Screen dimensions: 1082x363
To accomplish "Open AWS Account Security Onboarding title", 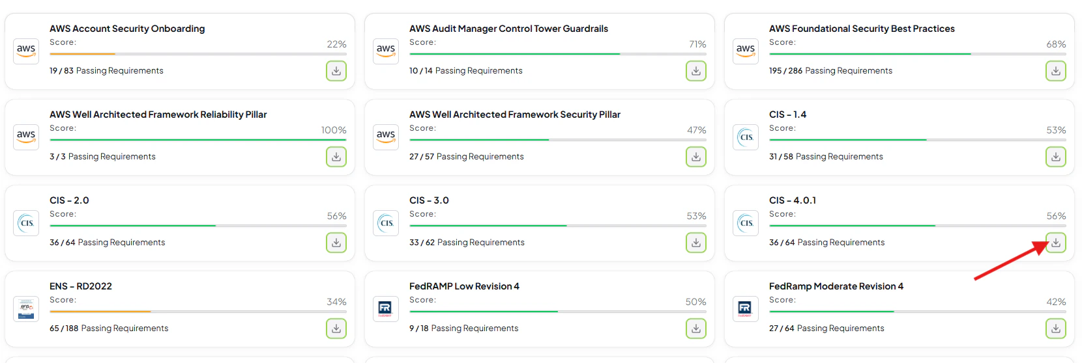I will pyautogui.click(x=127, y=29).
